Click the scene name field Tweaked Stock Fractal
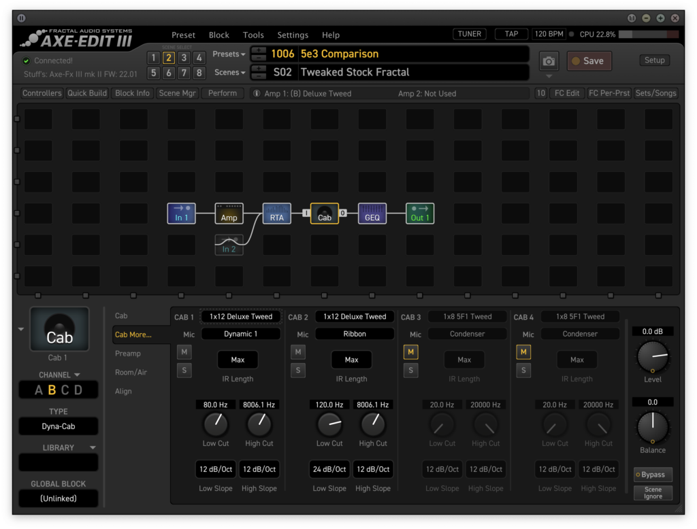The image size is (697, 529). 413,72
